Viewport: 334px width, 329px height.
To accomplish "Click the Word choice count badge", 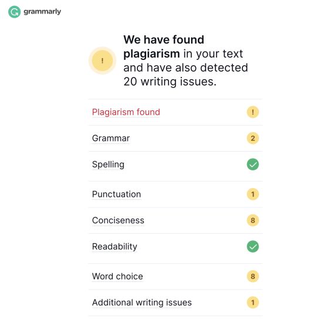I will [252, 276].
